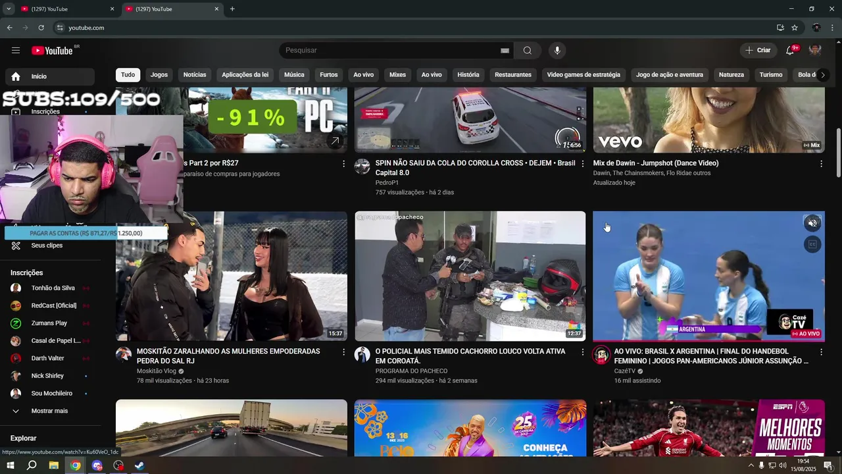
Task: Open the account avatar menu
Action: tap(815, 51)
